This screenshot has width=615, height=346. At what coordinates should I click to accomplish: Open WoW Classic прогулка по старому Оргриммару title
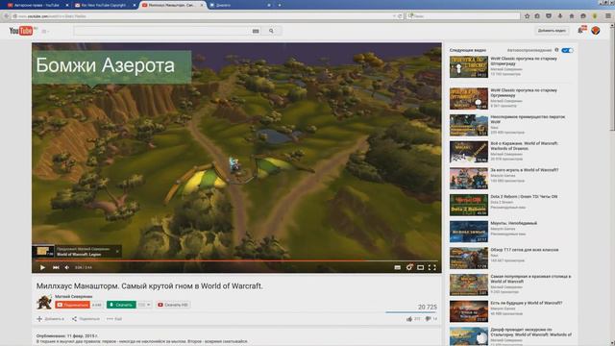tap(524, 92)
